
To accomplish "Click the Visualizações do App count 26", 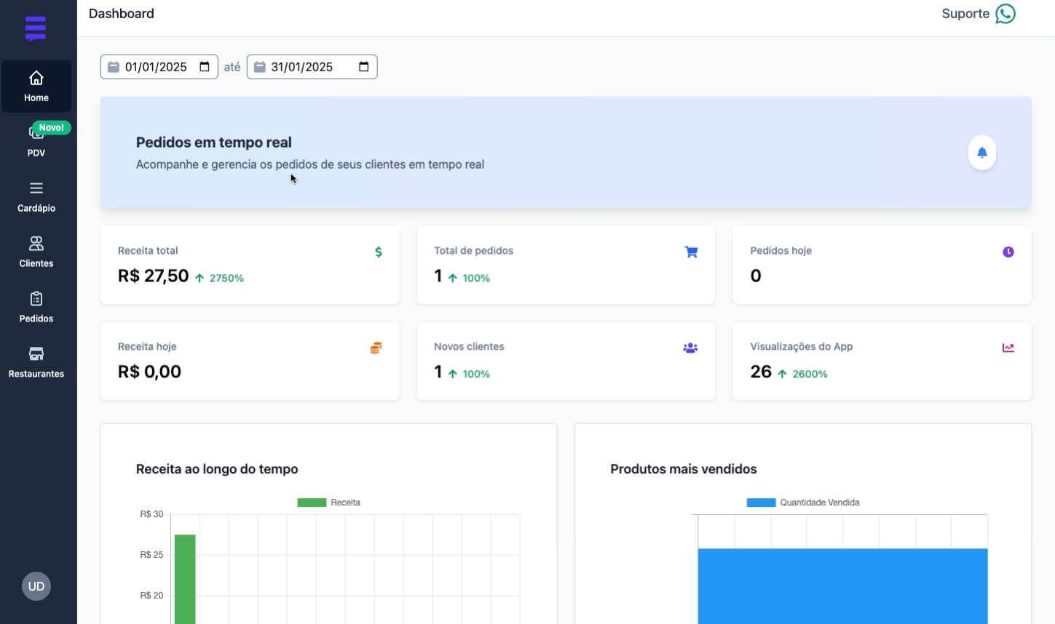I will click(x=761, y=372).
